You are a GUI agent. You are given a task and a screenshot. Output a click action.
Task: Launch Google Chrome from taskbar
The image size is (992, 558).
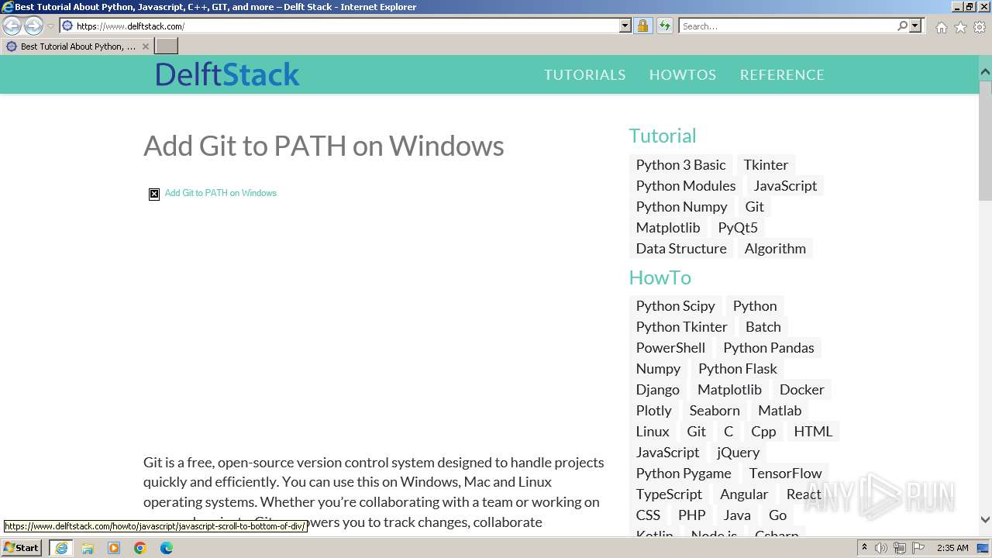point(140,548)
